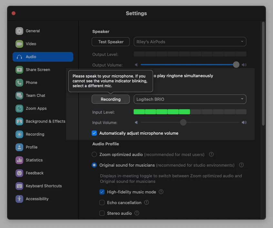The image size is (273, 228).
Task: Click the Recording circle icon in sidebar
Action: click(x=19, y=134)
